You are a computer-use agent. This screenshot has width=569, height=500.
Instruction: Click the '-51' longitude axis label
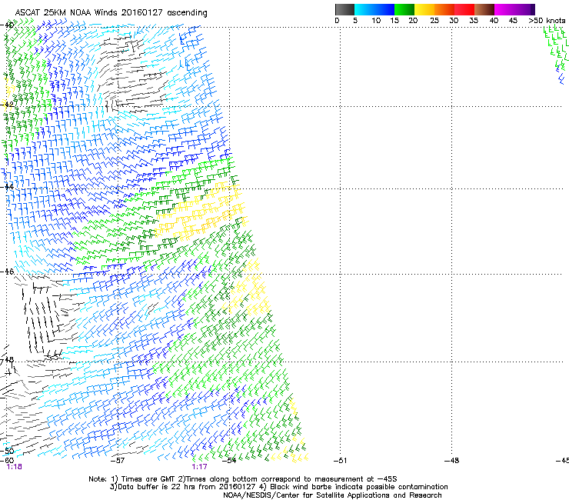(340, 461)
